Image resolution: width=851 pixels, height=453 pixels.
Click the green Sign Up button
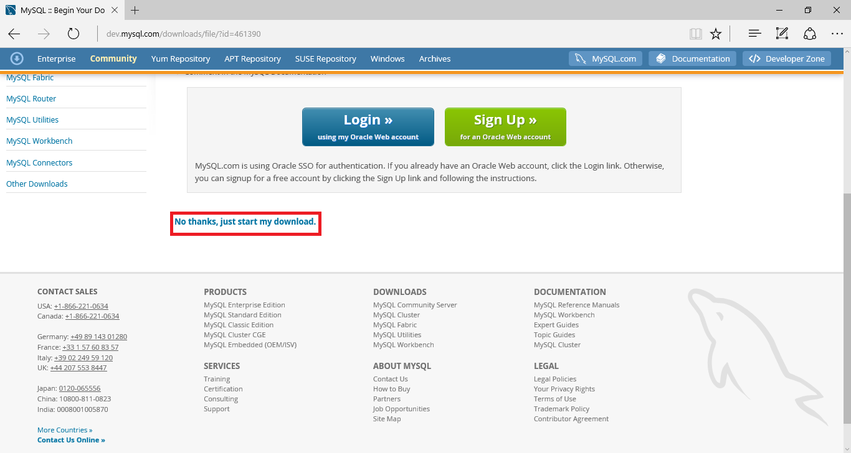(505, 127)
